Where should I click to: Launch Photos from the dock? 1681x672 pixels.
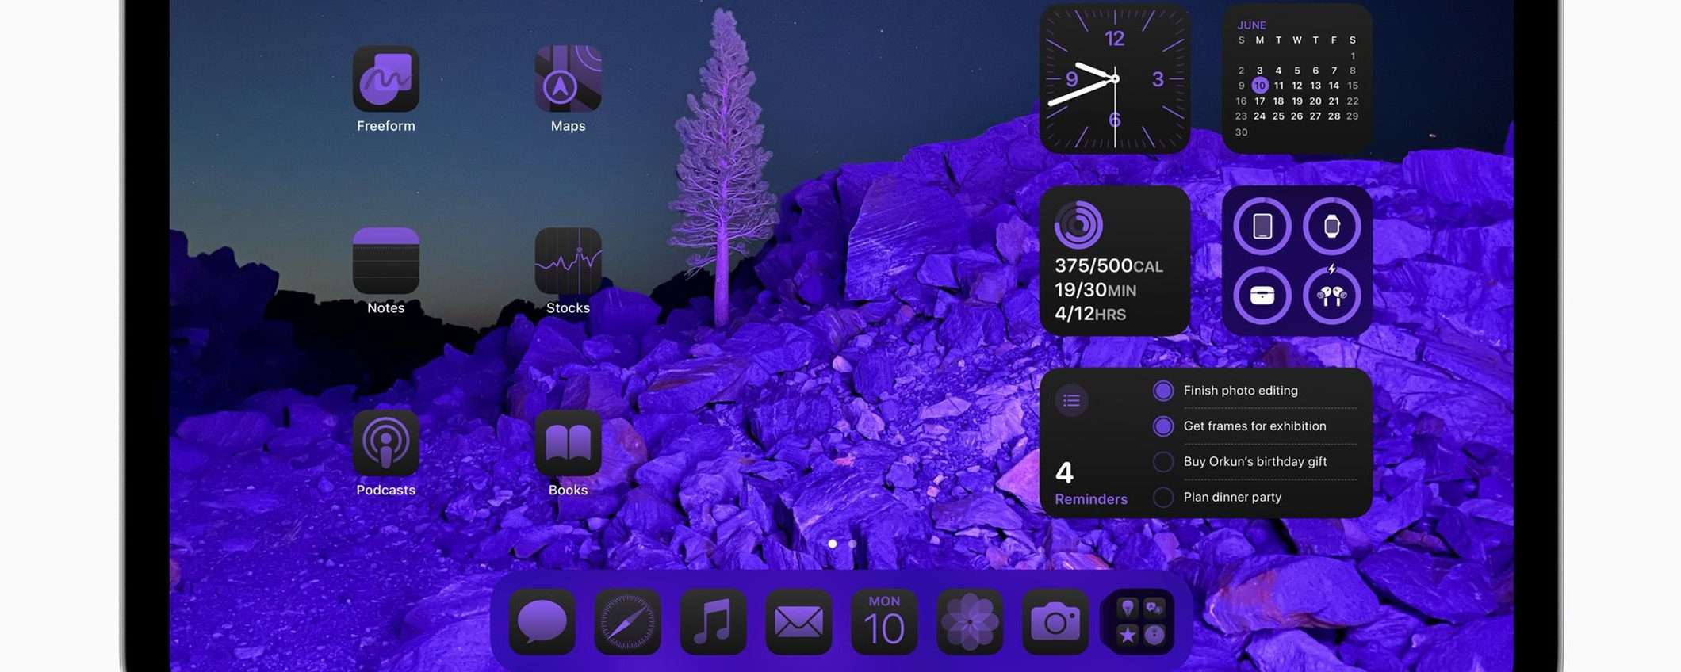point(970,622)
